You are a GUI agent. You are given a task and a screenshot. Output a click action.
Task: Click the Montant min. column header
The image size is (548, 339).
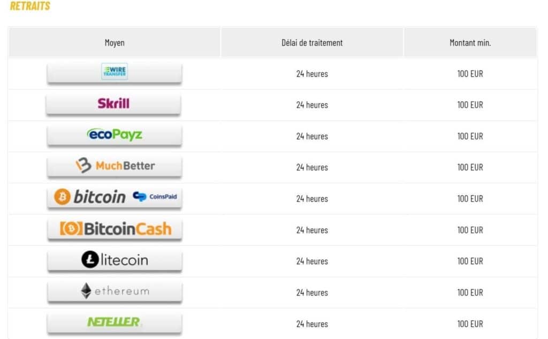(x=470, y=43)
